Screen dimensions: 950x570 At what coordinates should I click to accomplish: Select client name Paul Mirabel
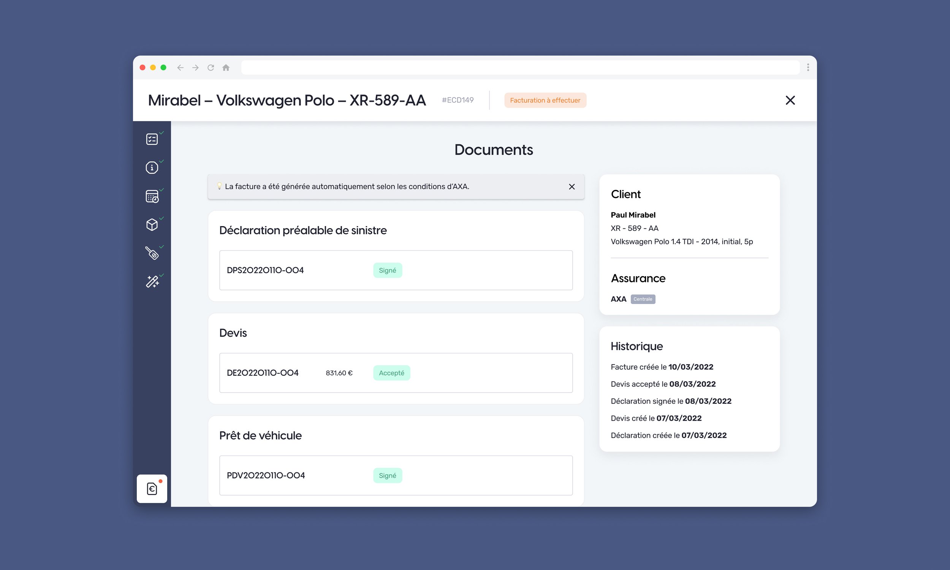[x=633, y=215]
